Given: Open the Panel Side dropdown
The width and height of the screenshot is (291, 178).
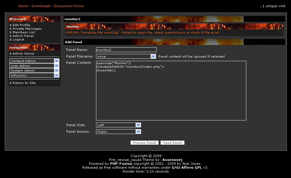Looking at the screenshot, I should click(118, 125).
